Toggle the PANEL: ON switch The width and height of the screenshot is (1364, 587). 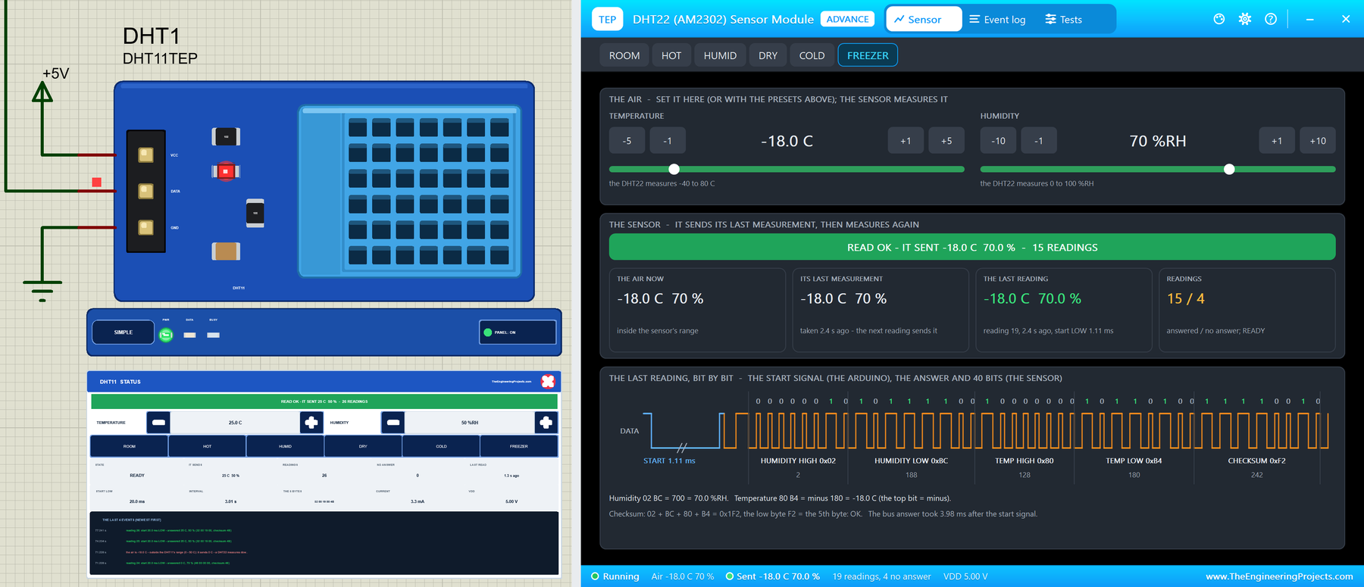[518, 333]
